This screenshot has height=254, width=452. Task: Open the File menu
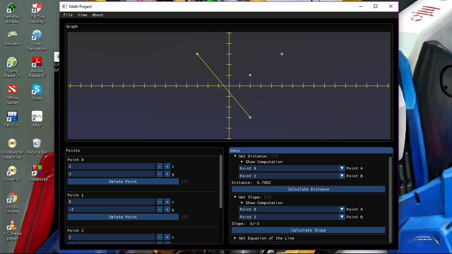click(68, 15)
